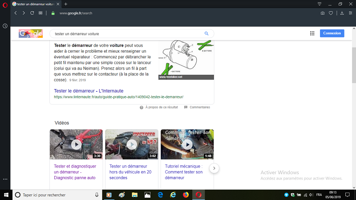
Task: Open History from Opera sidebar
Action: (x=5, y=26)
